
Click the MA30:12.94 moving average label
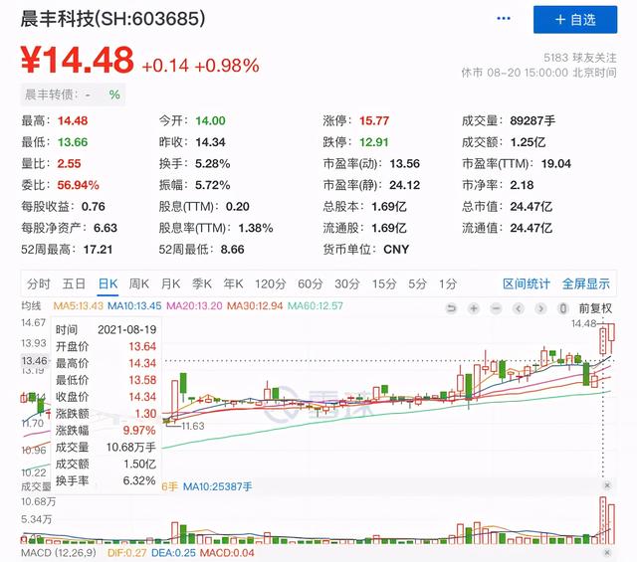coord(255,305)
